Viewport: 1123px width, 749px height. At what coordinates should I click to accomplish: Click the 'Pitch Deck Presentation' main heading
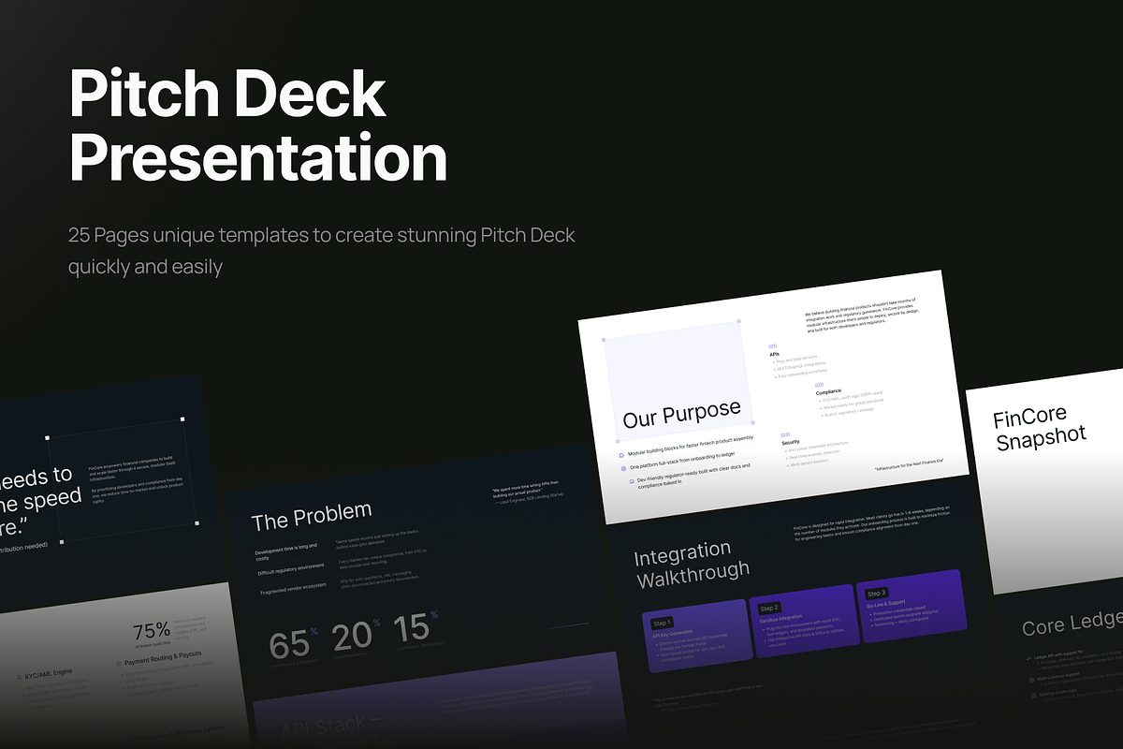(258, 126)
